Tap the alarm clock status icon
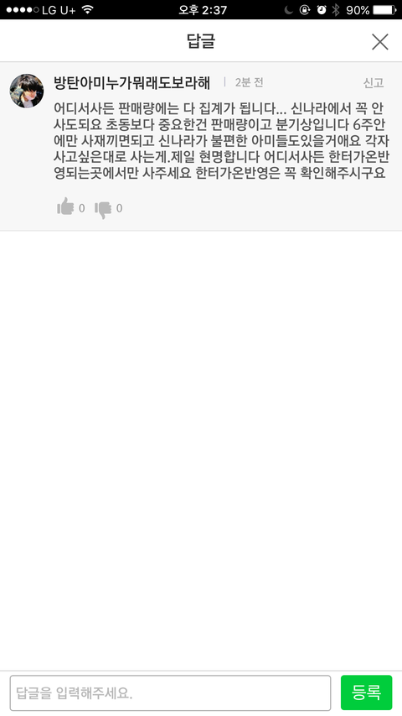 (322, 9)
